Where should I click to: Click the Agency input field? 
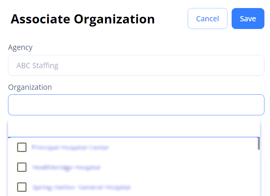pyautogui.click(x=136, y=65)
